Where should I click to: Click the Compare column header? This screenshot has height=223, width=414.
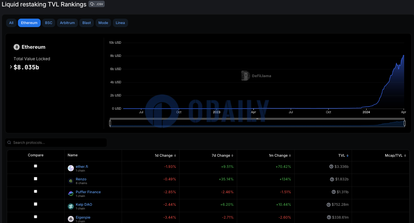[x=36, y=155]
